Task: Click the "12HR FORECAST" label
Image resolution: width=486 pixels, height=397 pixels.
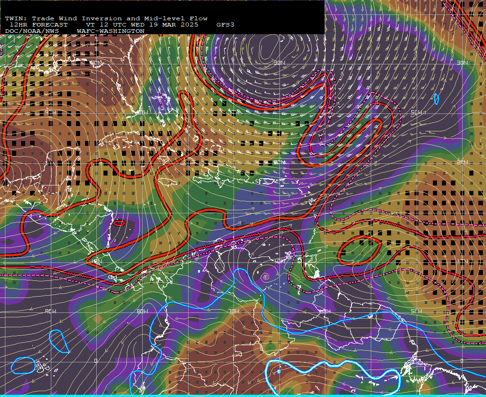Action: tap(39, 25)
